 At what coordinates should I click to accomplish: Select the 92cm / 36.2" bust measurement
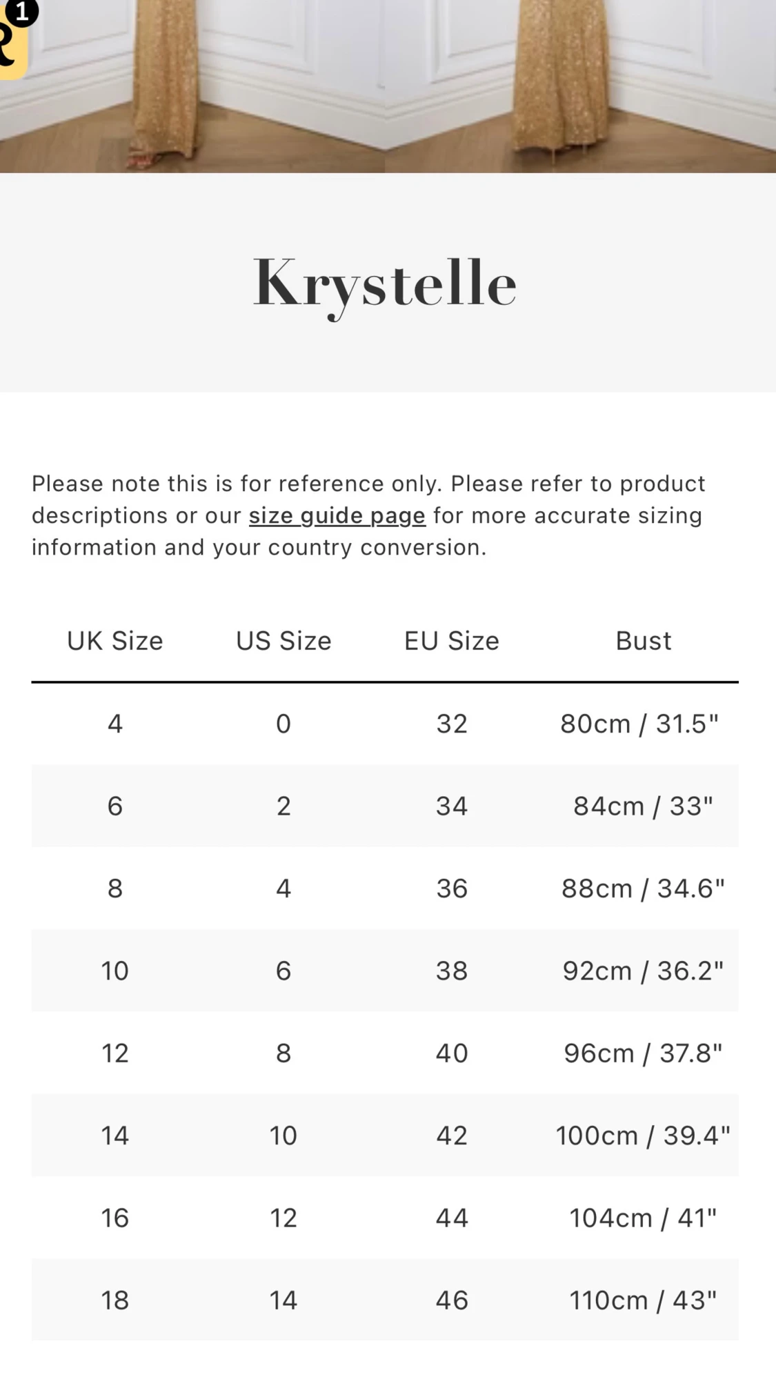[643, 971]
